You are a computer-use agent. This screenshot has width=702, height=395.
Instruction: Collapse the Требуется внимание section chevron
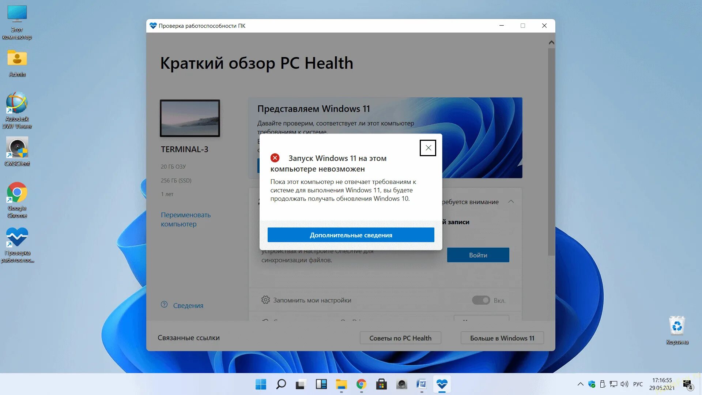(511, 202)
